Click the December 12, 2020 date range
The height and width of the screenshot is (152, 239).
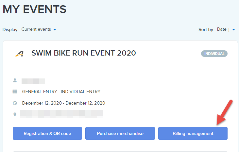point(63,103)
